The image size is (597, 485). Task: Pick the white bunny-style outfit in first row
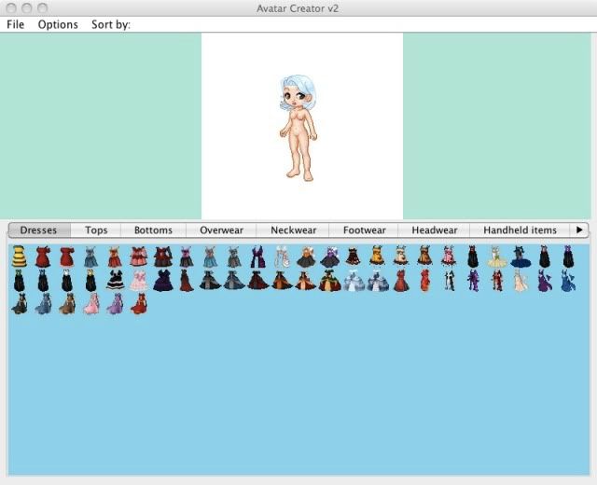point(282,256)
